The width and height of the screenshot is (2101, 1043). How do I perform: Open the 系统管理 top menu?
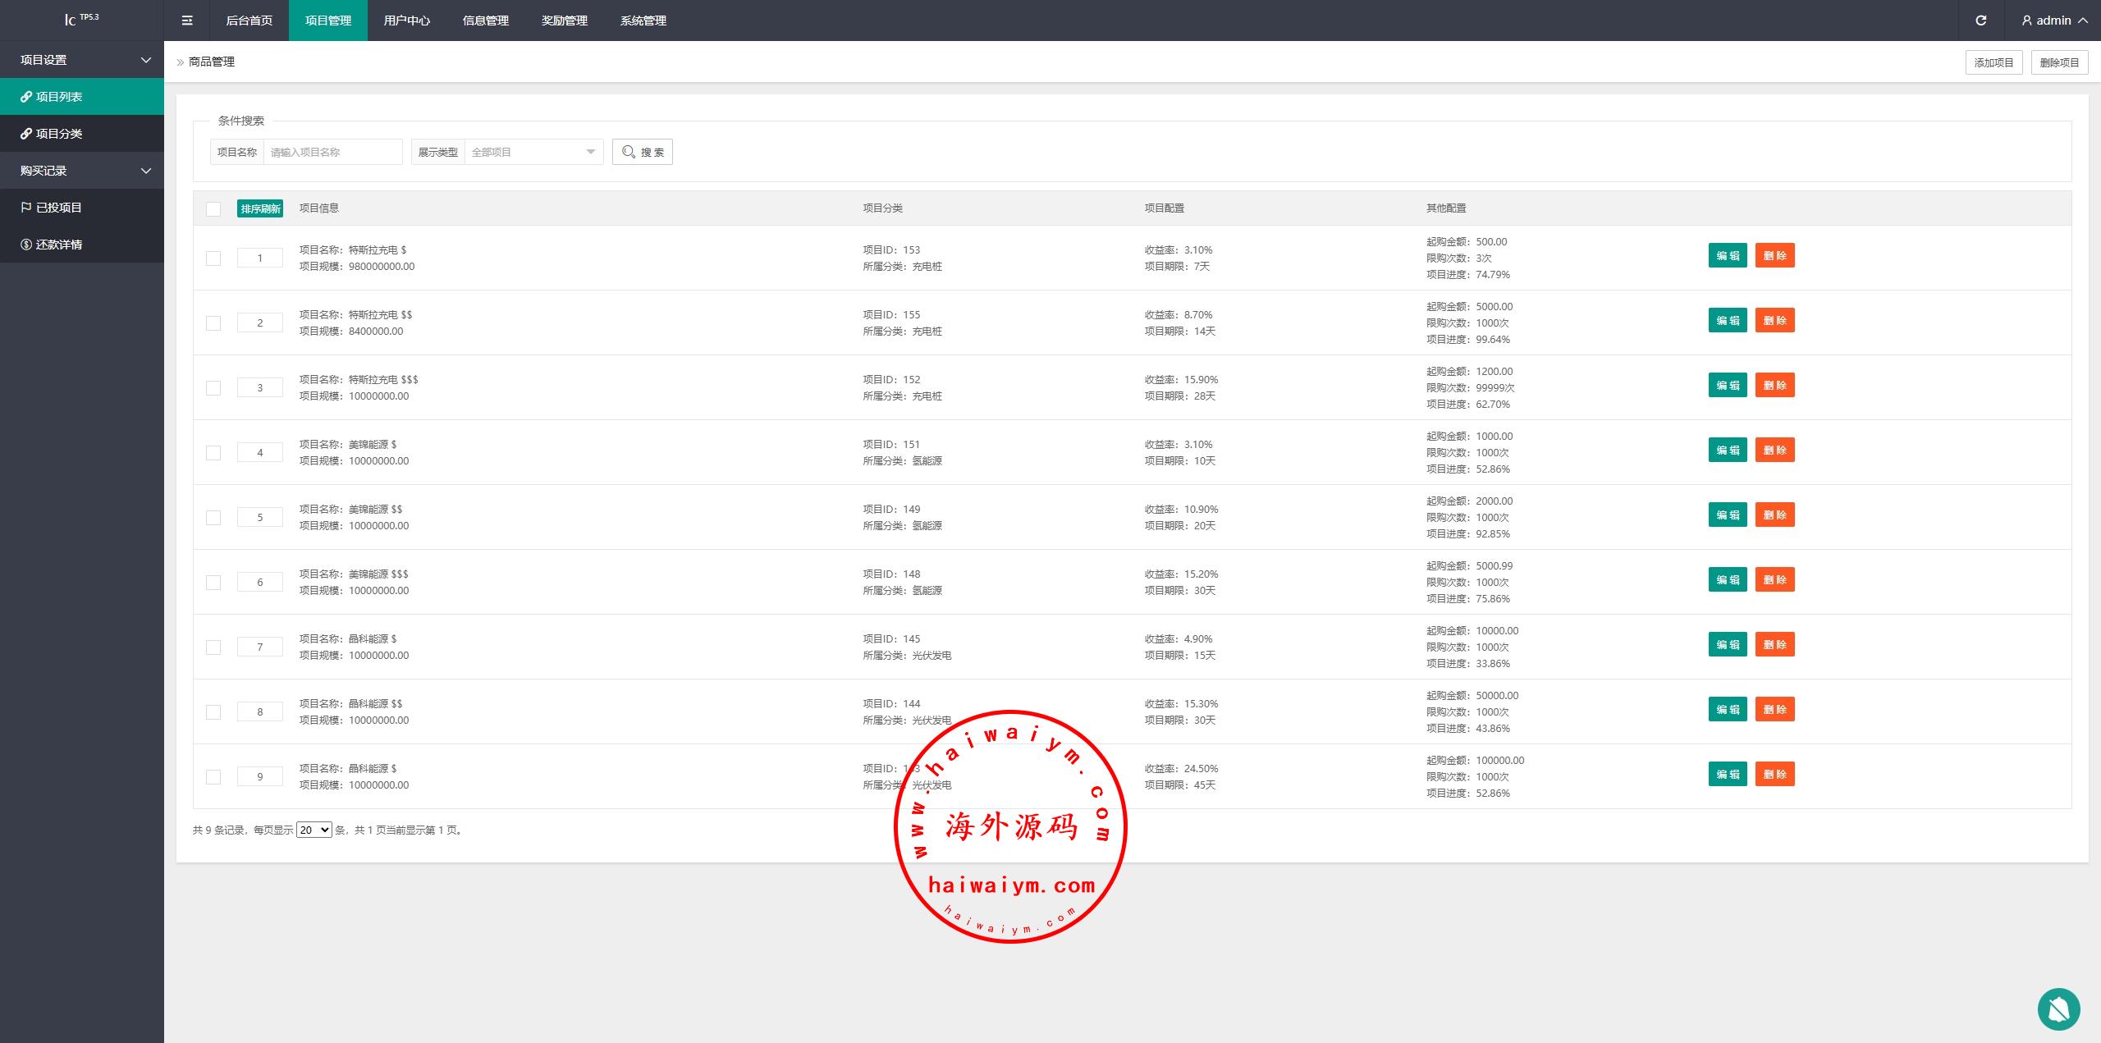click(x=643, y=21)
